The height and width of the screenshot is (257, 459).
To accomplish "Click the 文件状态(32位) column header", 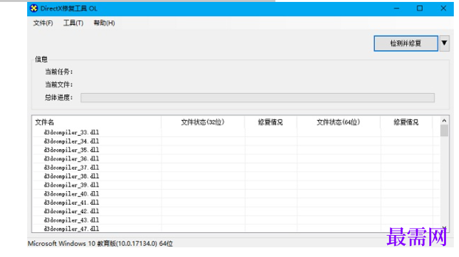I will point(202,122).
